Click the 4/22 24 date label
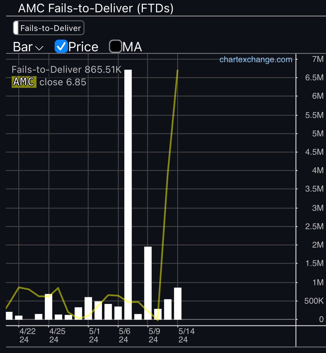 click(x=27, y=335)
